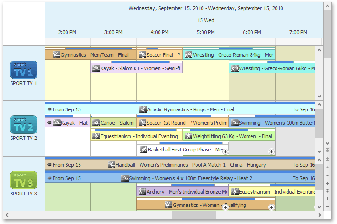Click the Handball Women's Preliminaries icon
This screenshot has height=224, width=337.
tap(111, 165)
